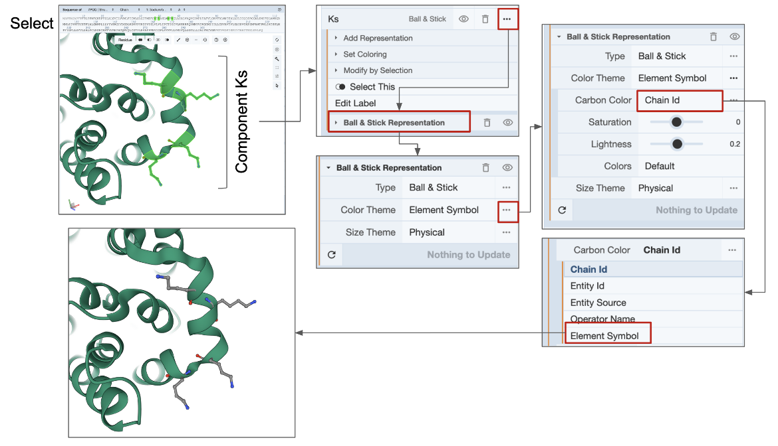The height and width of the screenshot is (446, 778).
Task: Open Carbon Color dropdown showing Chain Id
Action: point(678,100)
